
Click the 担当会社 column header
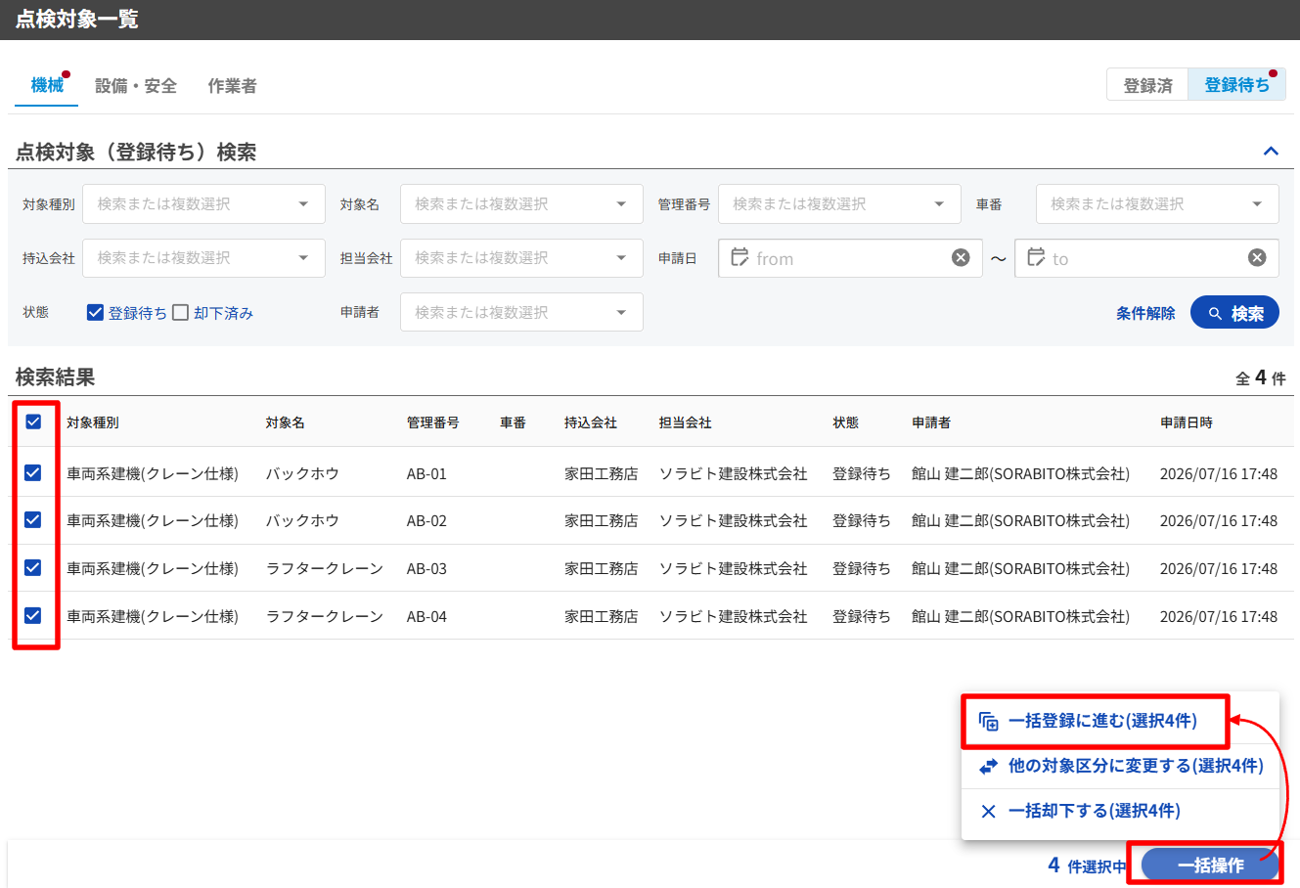(686, 422)
